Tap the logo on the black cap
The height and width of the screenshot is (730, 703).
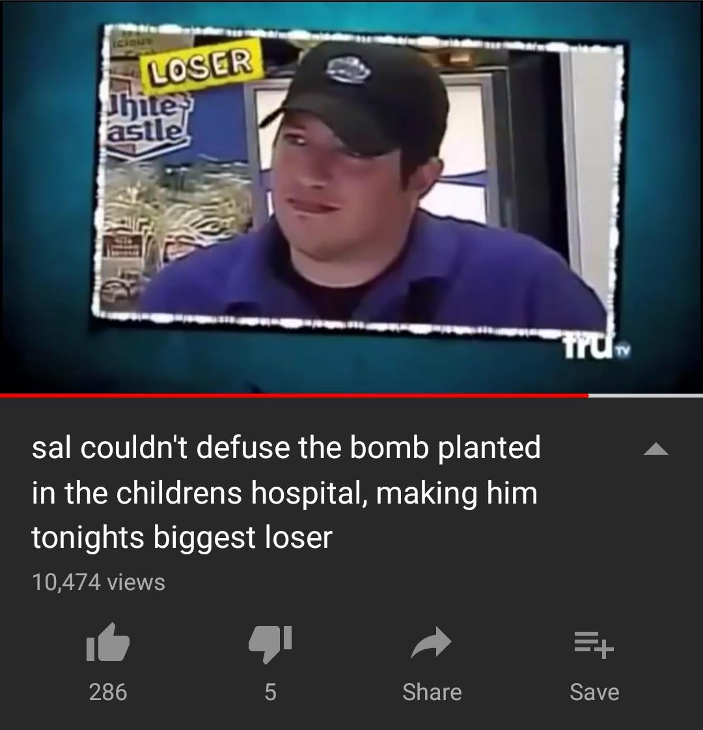pyautogui.click(x=348, y=70)
